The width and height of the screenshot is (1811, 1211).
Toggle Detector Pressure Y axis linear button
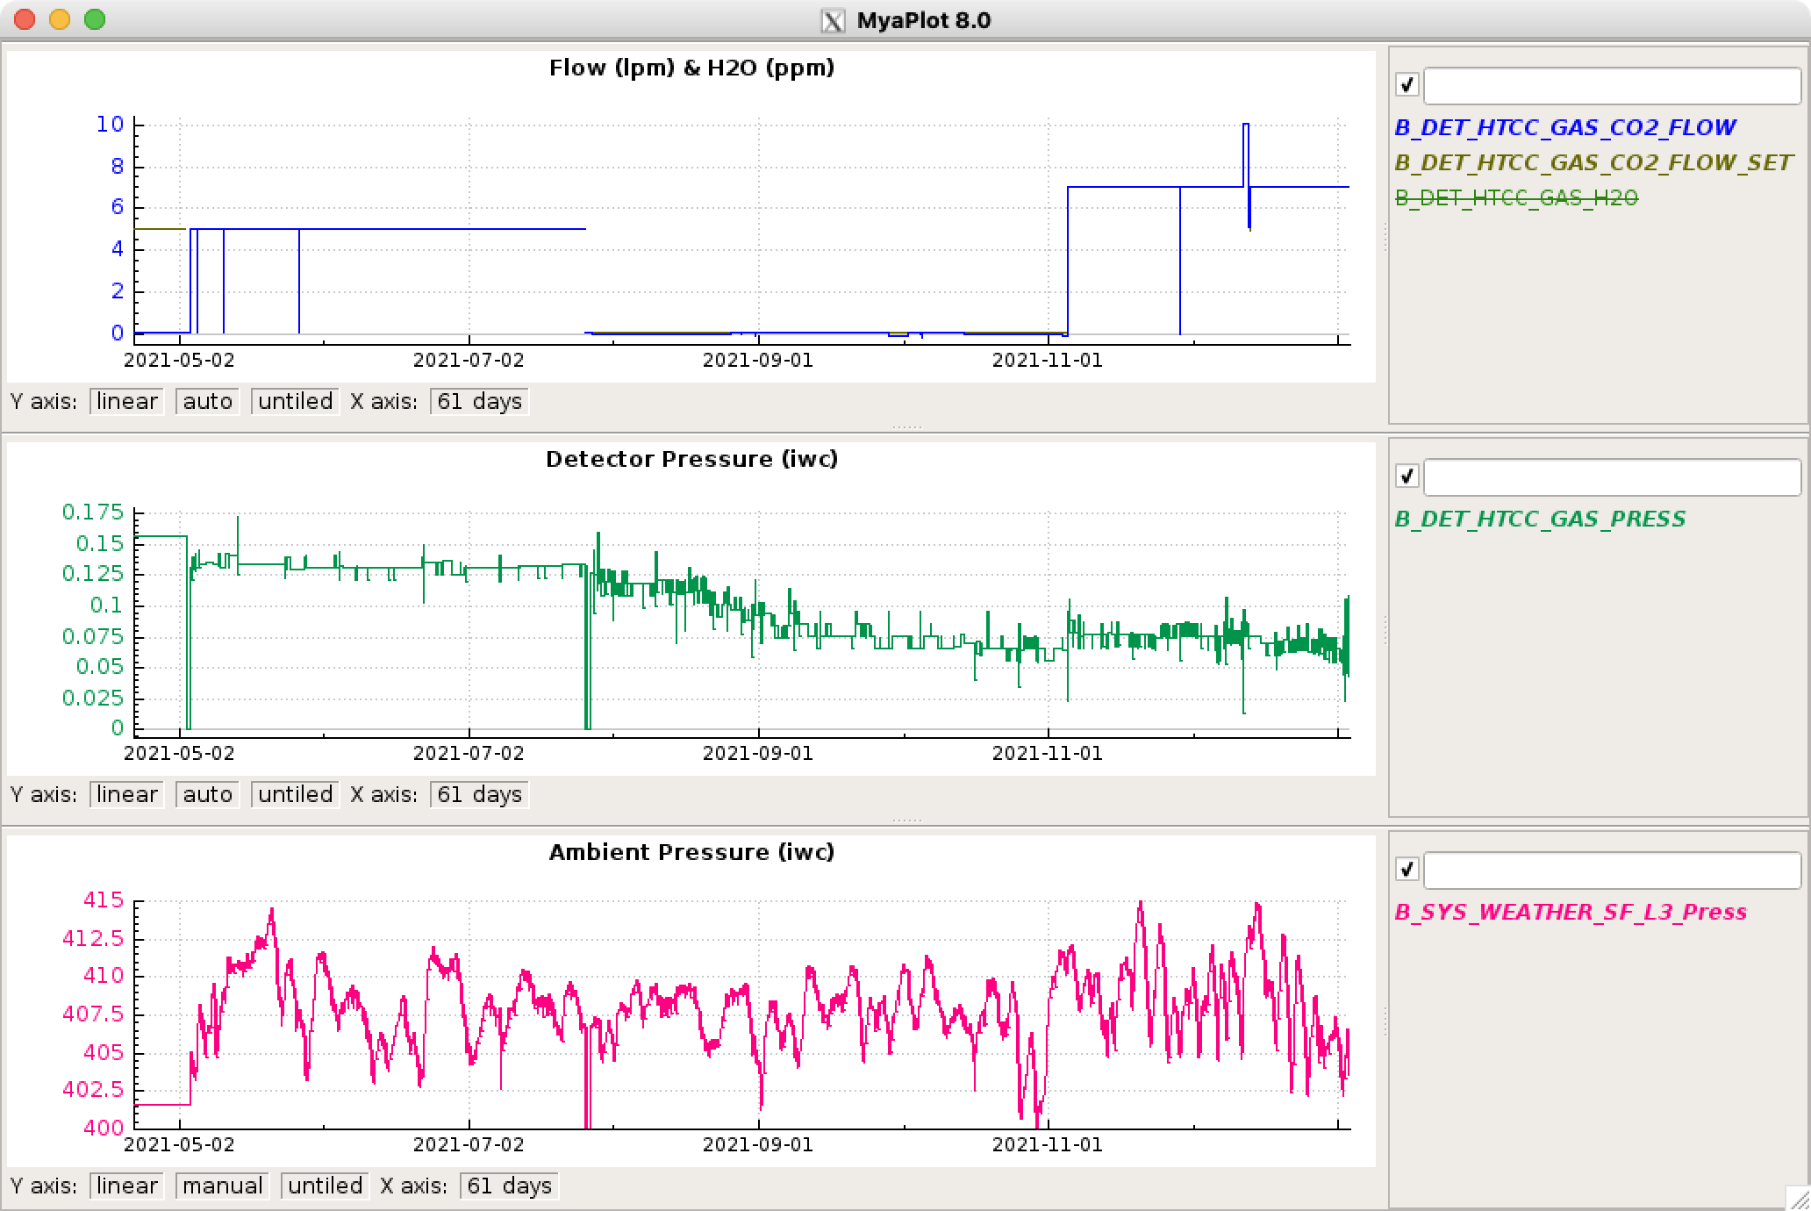point(127,795)
